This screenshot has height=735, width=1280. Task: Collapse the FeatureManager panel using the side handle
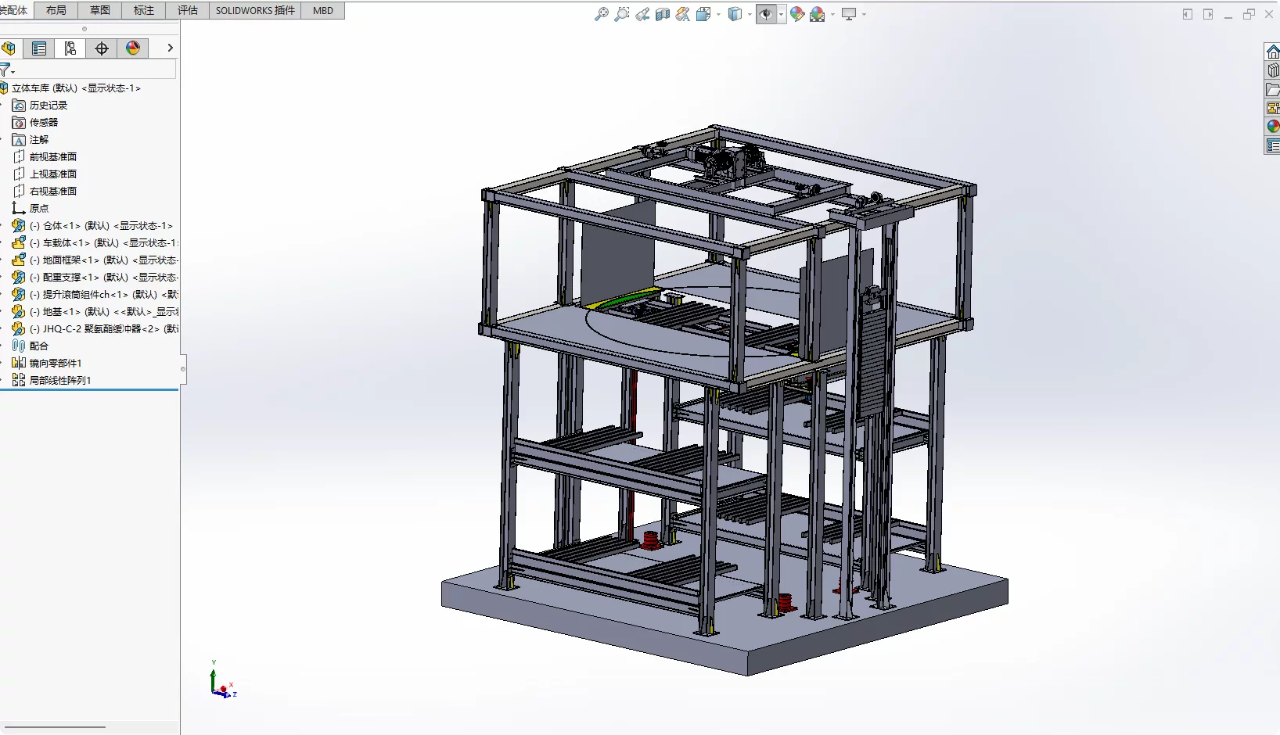click(x=183, y=369)
